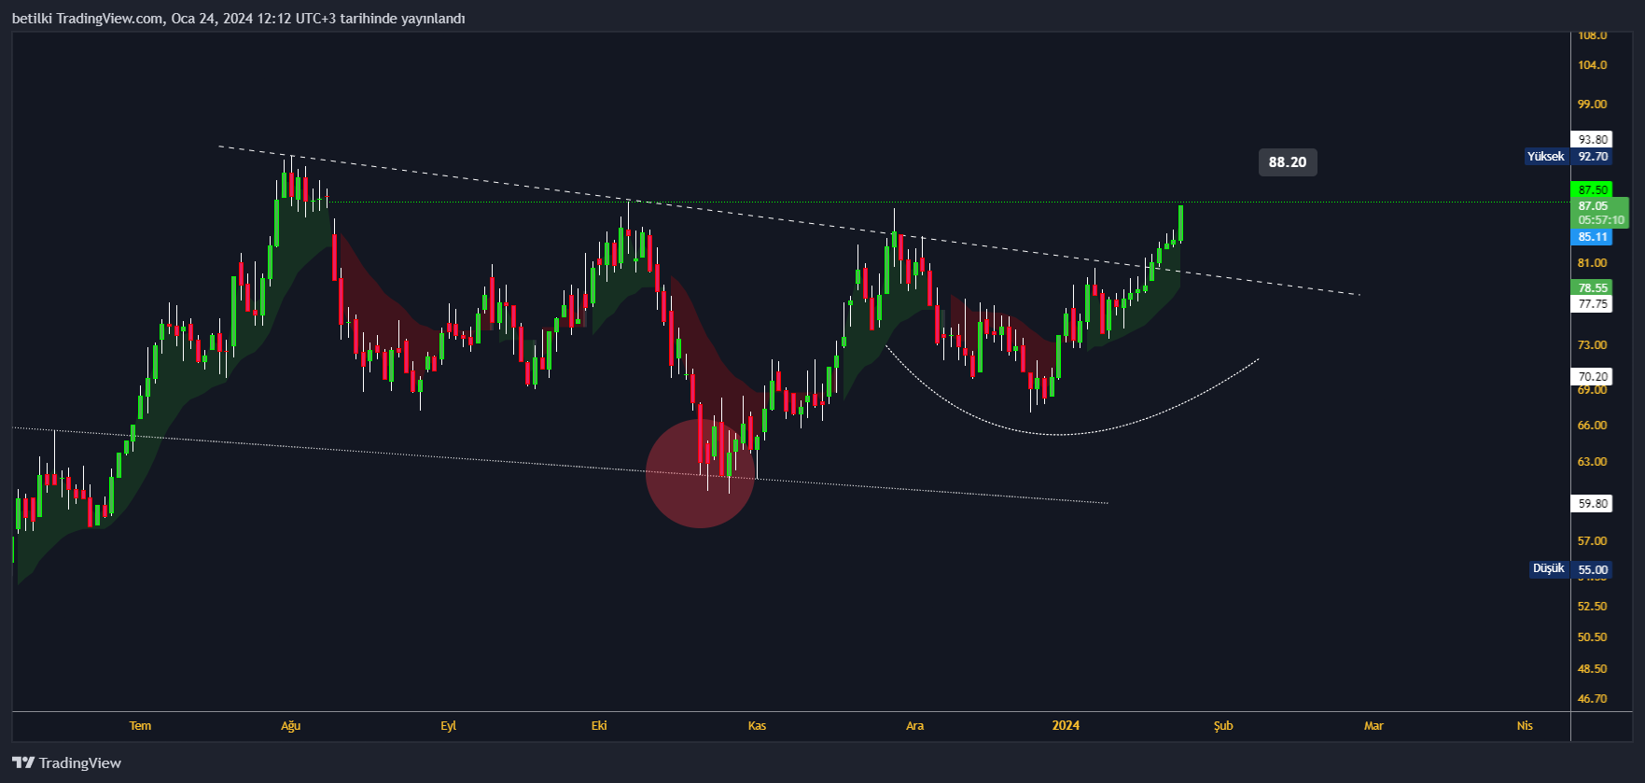1645x783 pixels.
Task: Click the 104.0 price scale value
Action: (1593, 65)
